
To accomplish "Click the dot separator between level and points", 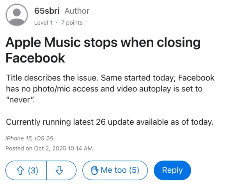I will click(57, 23).
